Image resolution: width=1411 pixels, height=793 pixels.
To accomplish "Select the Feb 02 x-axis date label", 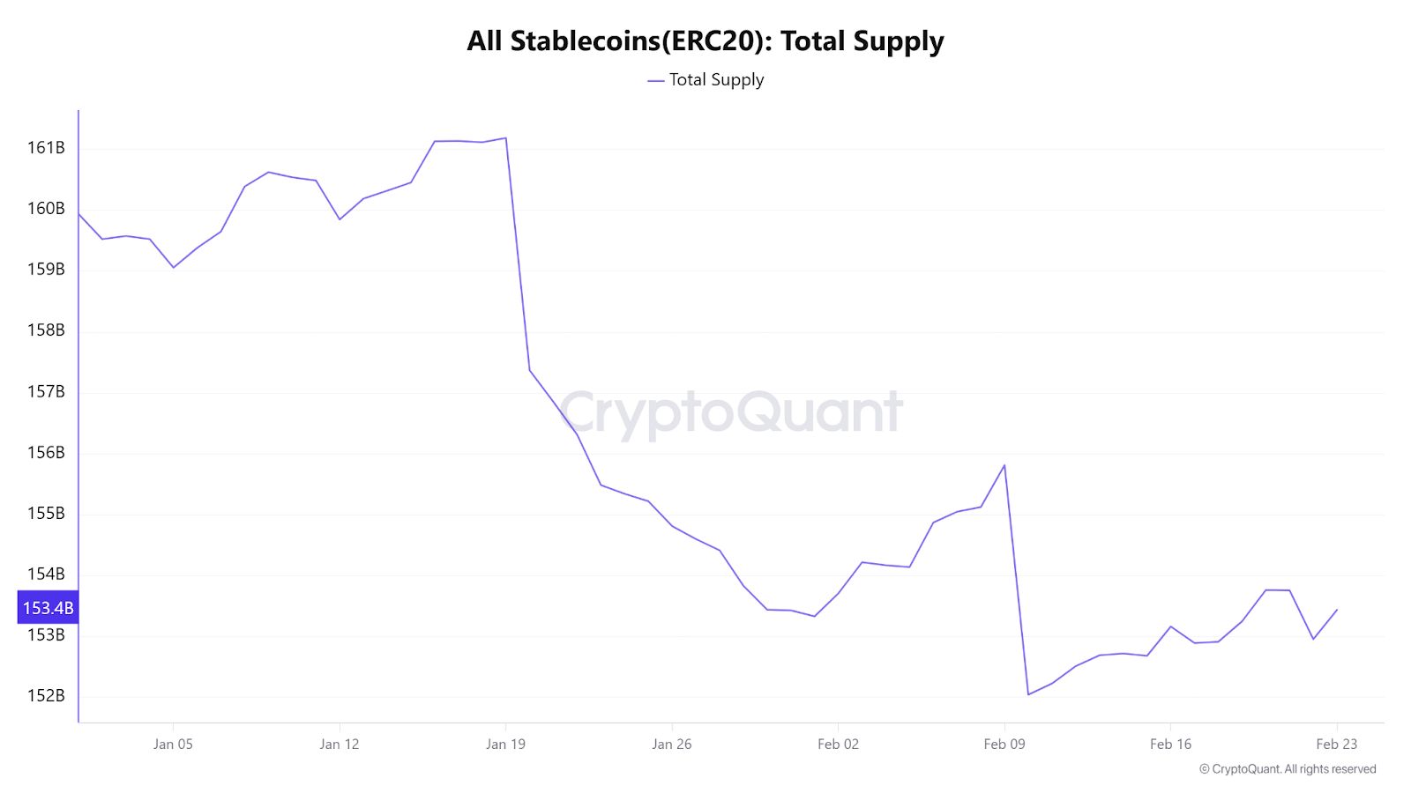I will [x=838, y=745].
